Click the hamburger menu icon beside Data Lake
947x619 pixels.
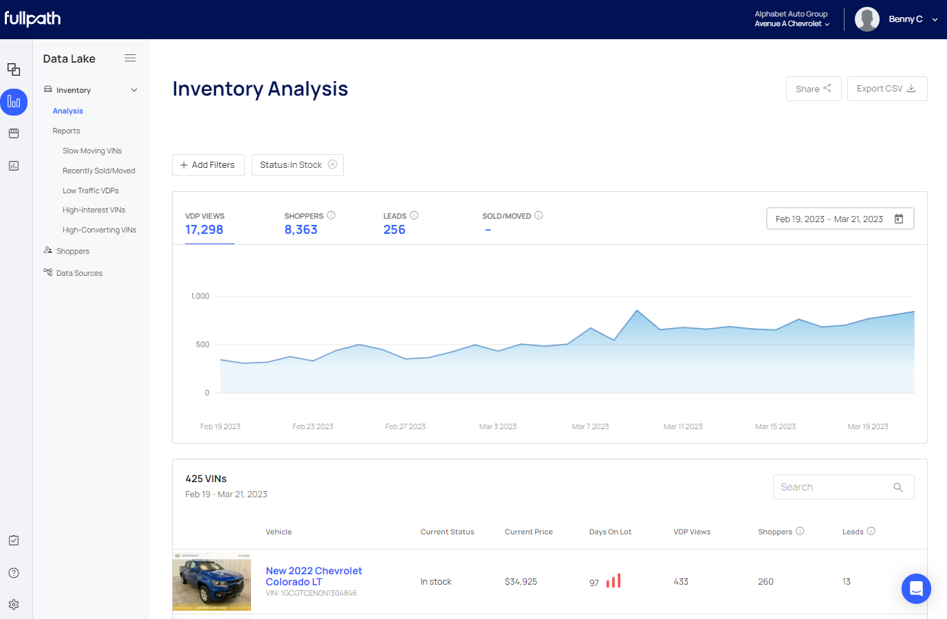pyautogui.click(x=130, y=58)
